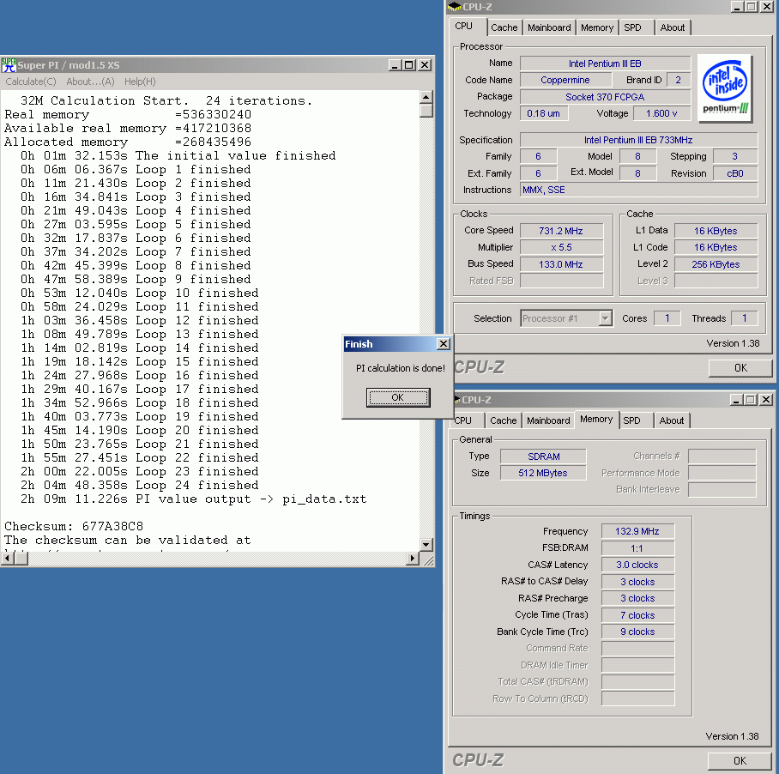Click the Code Name value 'Coppermine'
Viewport: 779px width, 774px height.
(x=565, y=80)
